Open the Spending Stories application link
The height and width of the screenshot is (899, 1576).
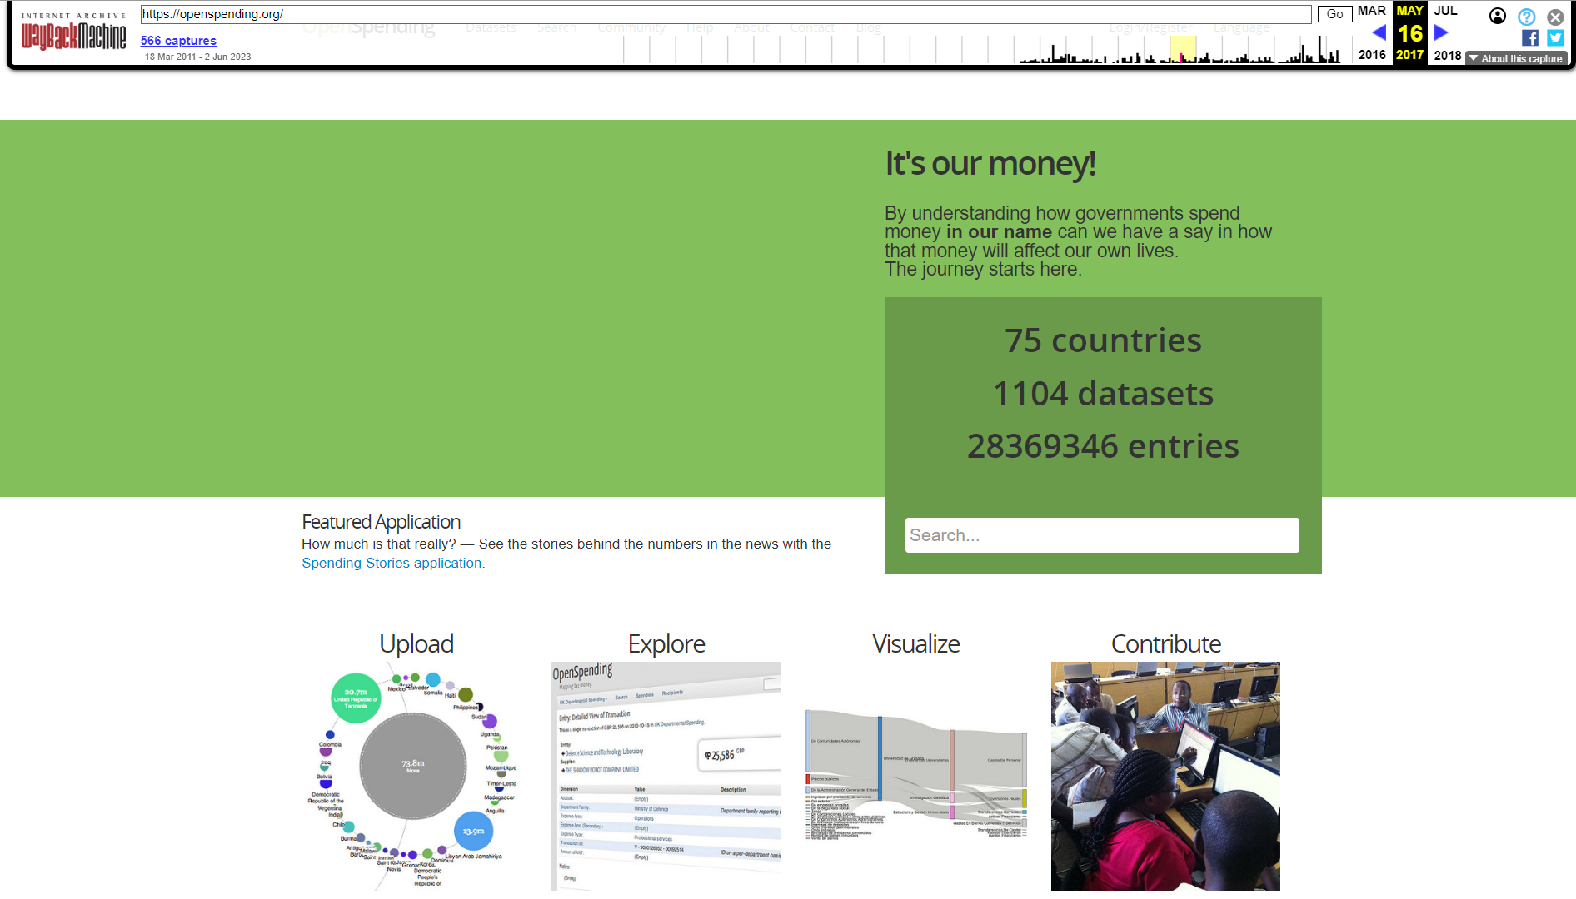[392, 564]
